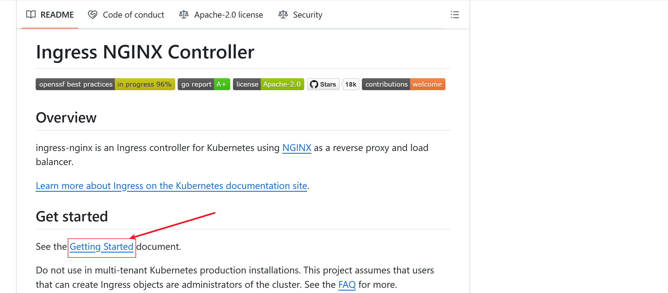Click the Get started heading

point(72,216)
